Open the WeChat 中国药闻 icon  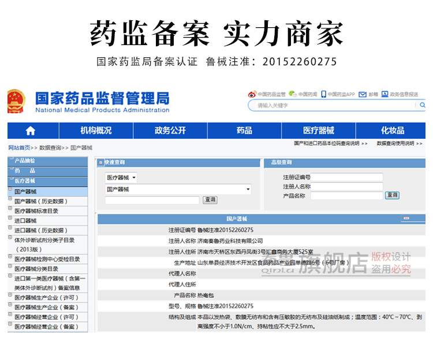pos(293,94)
